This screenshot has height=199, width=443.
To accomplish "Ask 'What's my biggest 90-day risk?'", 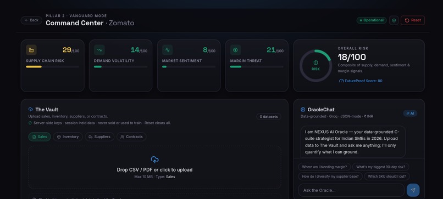I will [380, 167].
